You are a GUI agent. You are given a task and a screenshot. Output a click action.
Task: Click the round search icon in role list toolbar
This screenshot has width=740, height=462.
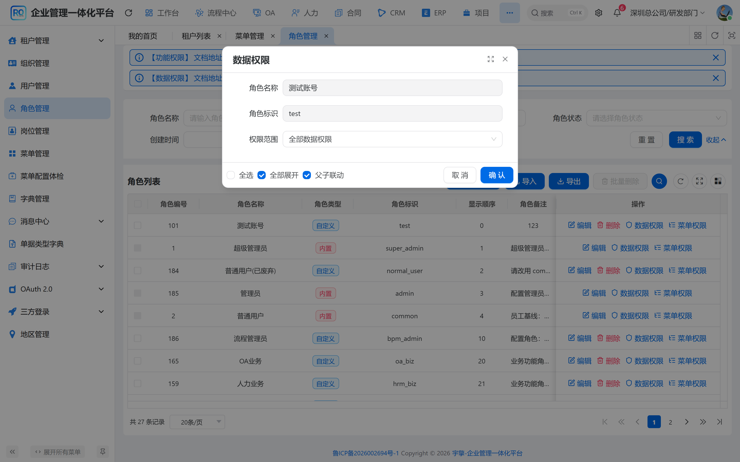659,181
